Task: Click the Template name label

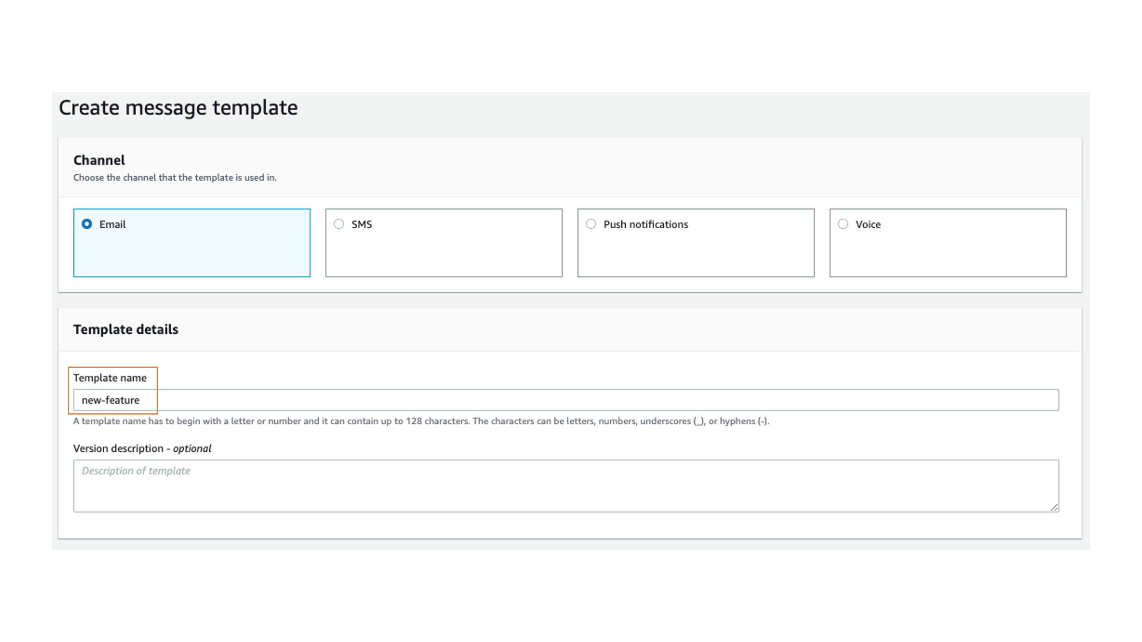Action: point(110,378)
